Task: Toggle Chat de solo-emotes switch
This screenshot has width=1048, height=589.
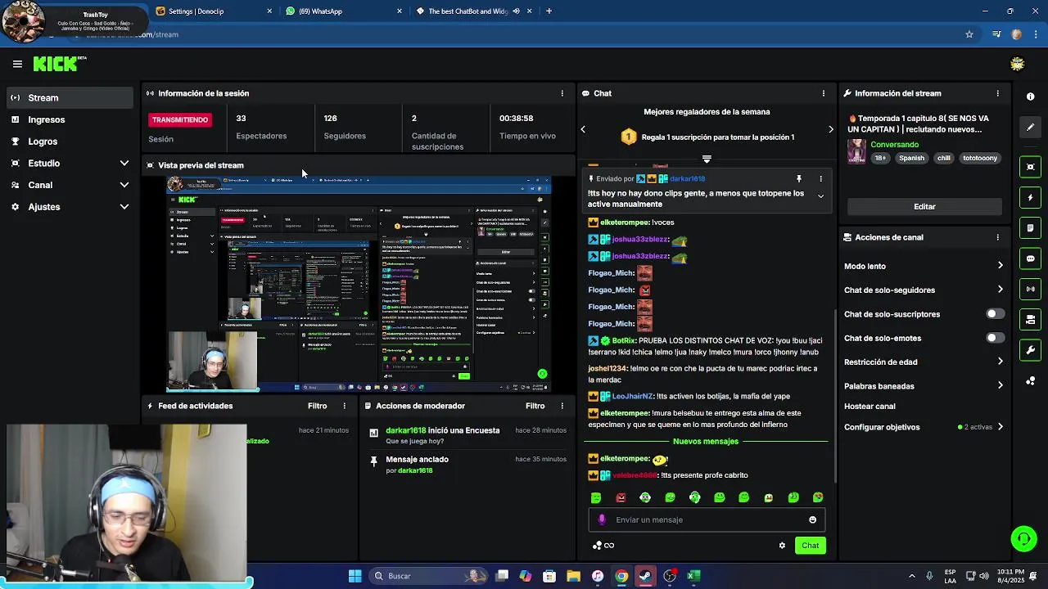Action: 995,338
